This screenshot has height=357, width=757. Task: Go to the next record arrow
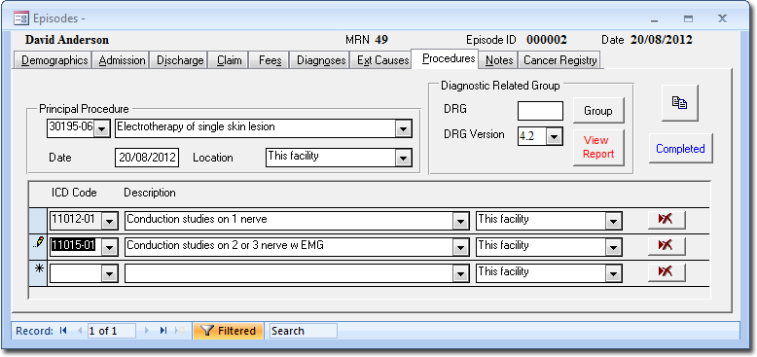pyautogui.click(x=147, y=331)
